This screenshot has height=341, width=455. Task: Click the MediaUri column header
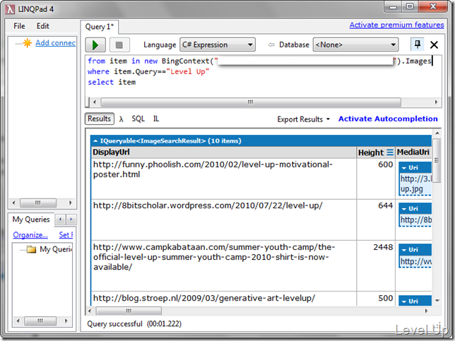click(x=413, y=152)
